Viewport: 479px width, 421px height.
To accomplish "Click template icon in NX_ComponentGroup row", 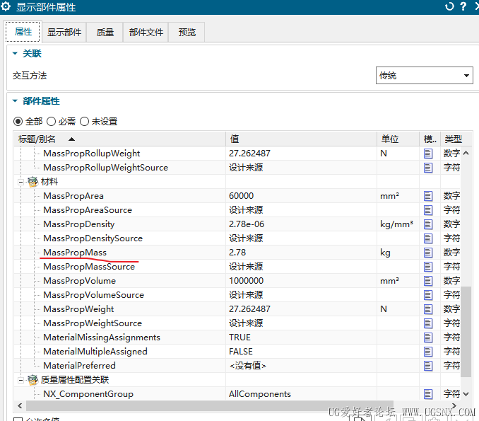I will click(428, 394).
